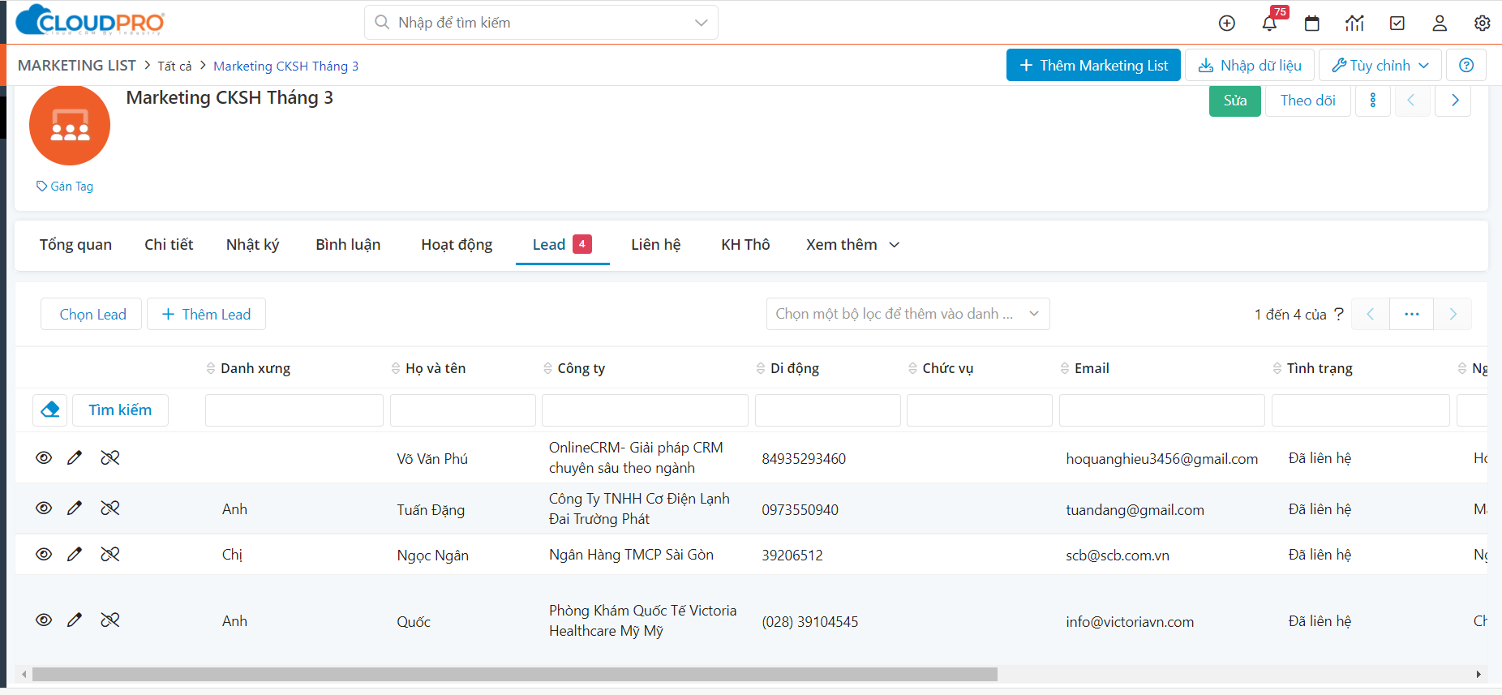Click the eraser clear-filter icon

[50, 410]
